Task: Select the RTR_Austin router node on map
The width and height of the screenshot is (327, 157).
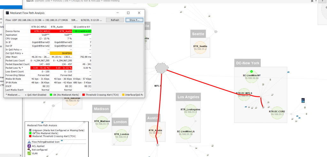Action: pyautogui.click(x=156, y=132)
